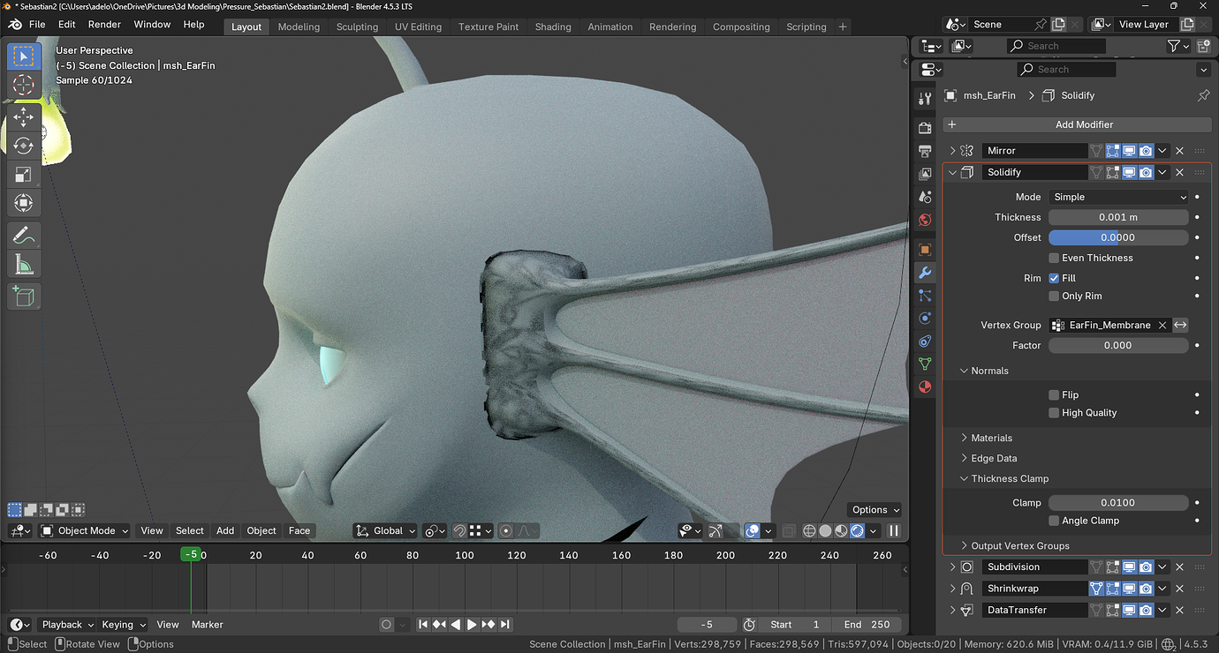Select the Add Cube tool
Image resolution: width=1219 pixels, height=653 pixels.
[24, 296]
